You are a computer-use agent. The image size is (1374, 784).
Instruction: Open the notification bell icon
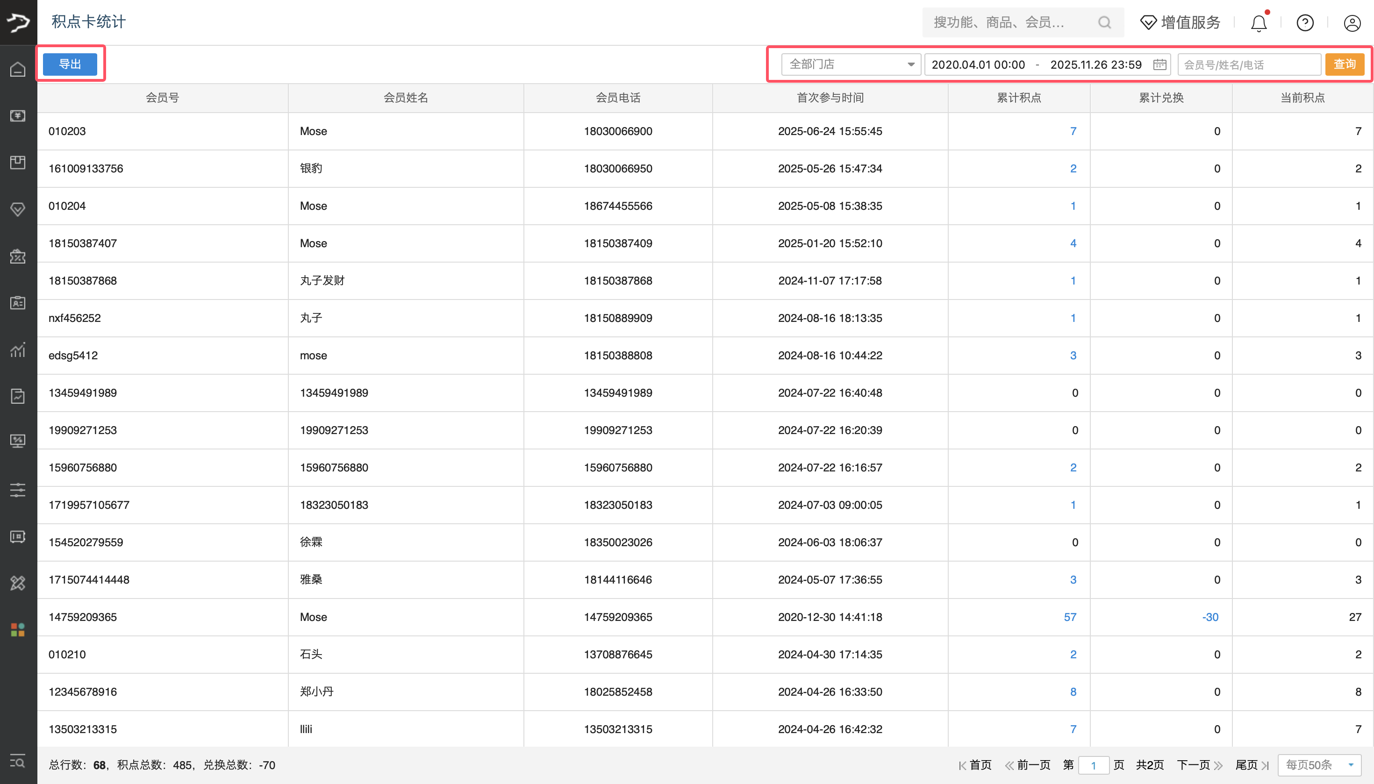pyautogui.click(x=1258, y=23)
